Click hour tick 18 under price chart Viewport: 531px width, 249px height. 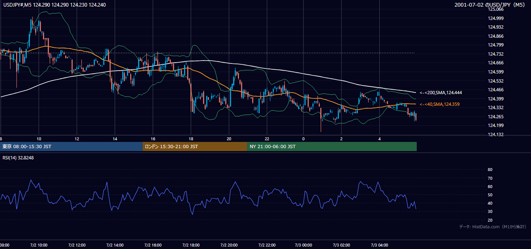(x=191, y=139)
